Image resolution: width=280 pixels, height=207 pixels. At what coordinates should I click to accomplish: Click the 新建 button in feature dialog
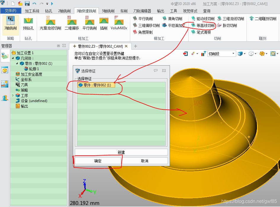click(x=121, y=152)
